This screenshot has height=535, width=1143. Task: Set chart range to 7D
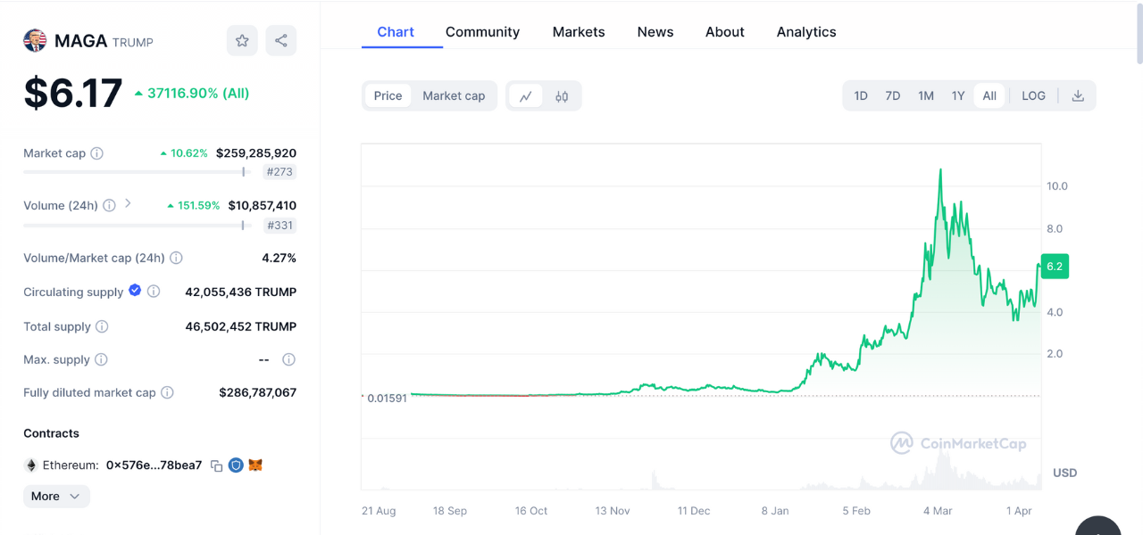tap(892, 96)
